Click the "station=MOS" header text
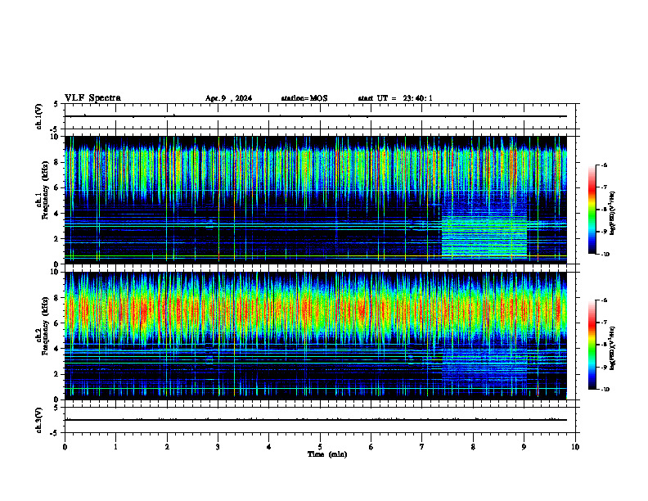648x501 pixels. click(x=304, y=98)
